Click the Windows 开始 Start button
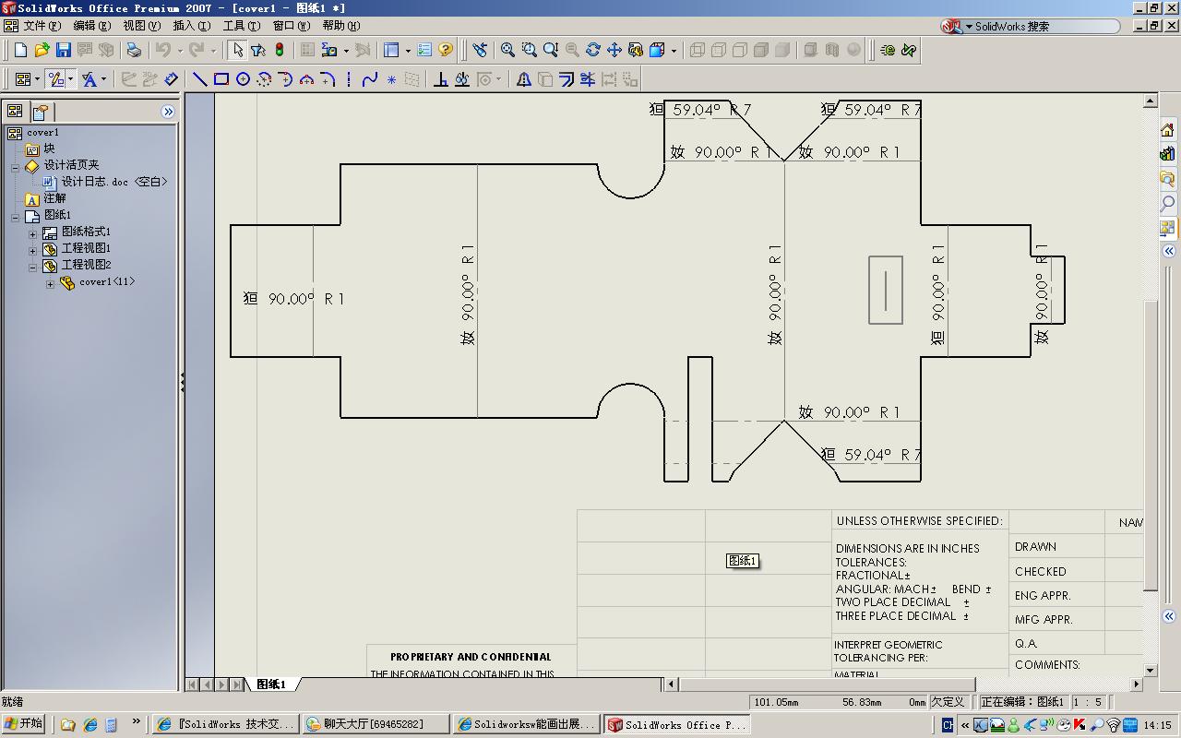This screenshot has height=738, width=1181. (x=23, y=724)
